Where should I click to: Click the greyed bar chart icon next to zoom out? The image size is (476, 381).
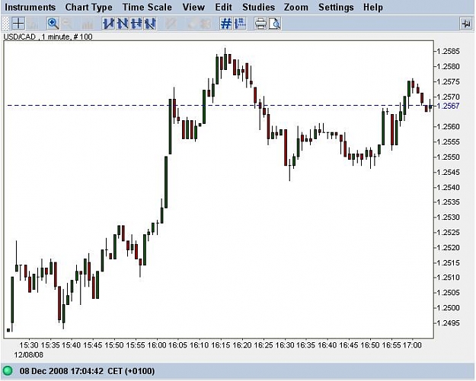(88, 24)
